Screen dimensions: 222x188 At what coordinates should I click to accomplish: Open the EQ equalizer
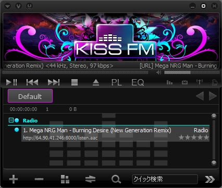138,82
